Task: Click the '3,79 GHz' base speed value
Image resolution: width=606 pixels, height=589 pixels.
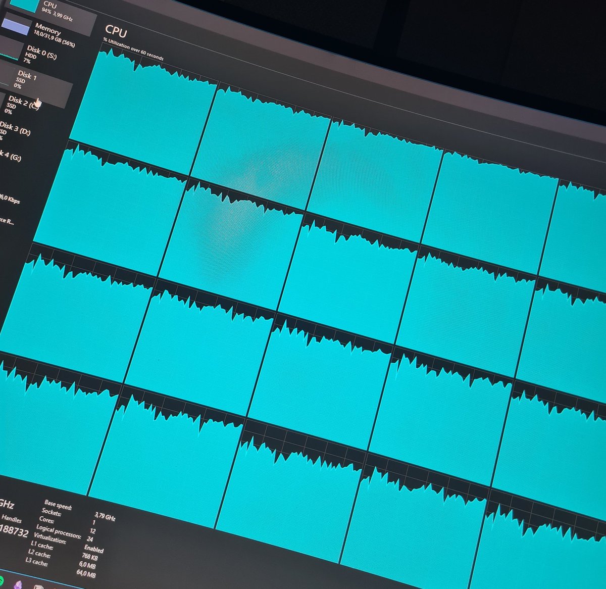Action: [105, 516]
